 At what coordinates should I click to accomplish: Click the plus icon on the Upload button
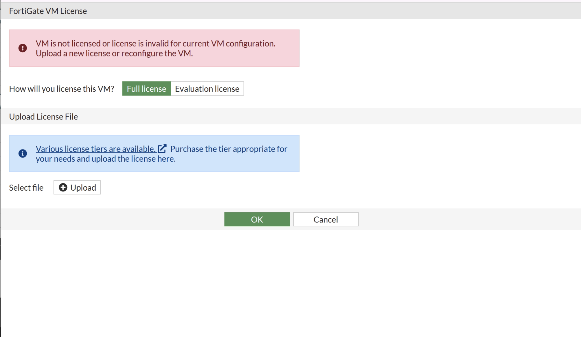[x=62, y=187]
